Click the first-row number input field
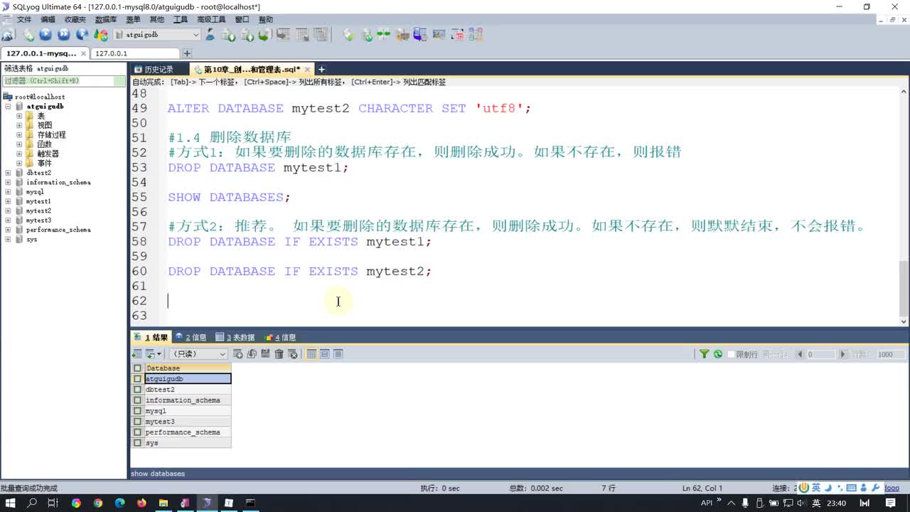 click(820, 354)
